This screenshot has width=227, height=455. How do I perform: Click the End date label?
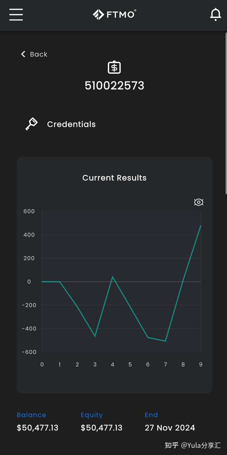coord(151,415)
